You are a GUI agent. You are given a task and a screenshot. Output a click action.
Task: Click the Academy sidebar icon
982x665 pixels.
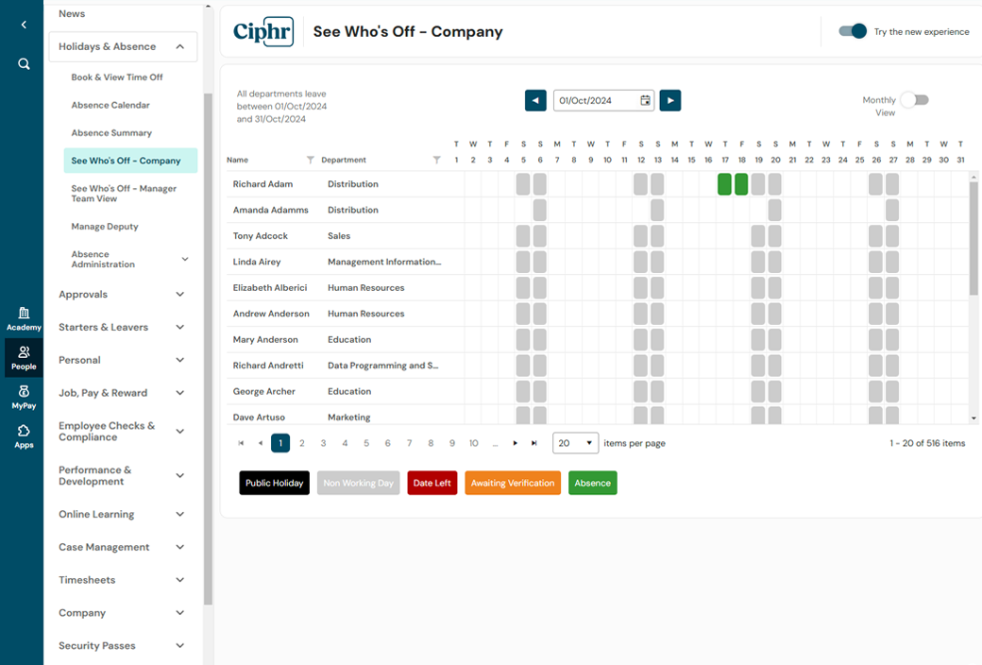(x=23, y=316)
